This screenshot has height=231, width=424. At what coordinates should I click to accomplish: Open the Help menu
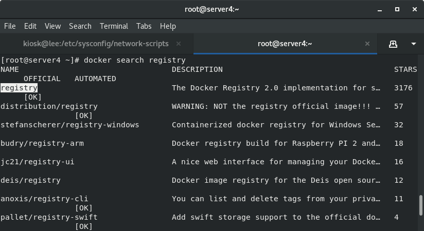tap(168, 26)
